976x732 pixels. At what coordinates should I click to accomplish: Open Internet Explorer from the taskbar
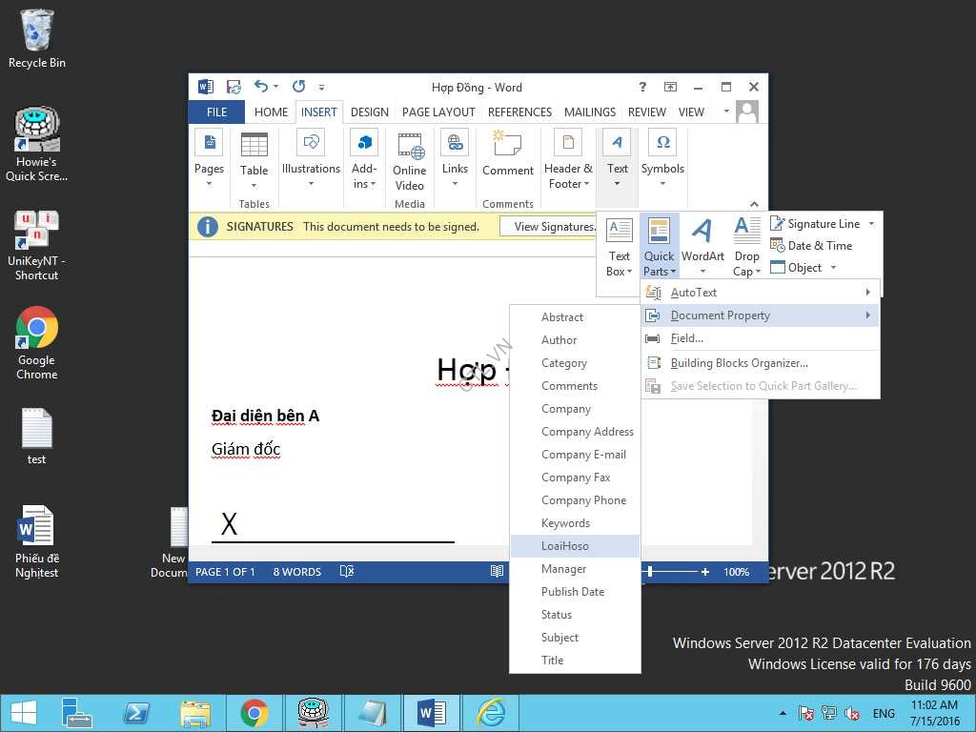(490, 713)
